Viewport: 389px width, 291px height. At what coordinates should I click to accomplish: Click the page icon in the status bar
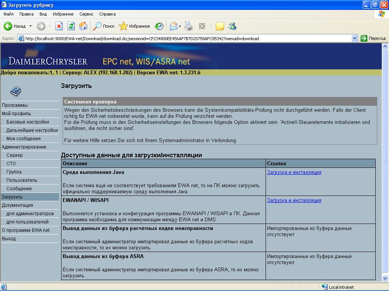3,287
